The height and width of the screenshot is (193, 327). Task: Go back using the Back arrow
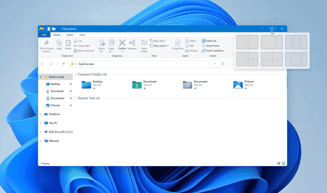pyautogui.click(x=43, y=64)
